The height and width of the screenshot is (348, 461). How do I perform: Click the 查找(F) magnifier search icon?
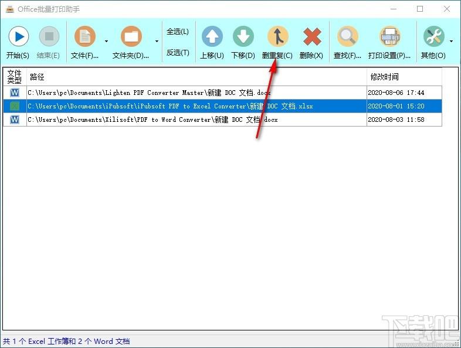coord(348,36)
